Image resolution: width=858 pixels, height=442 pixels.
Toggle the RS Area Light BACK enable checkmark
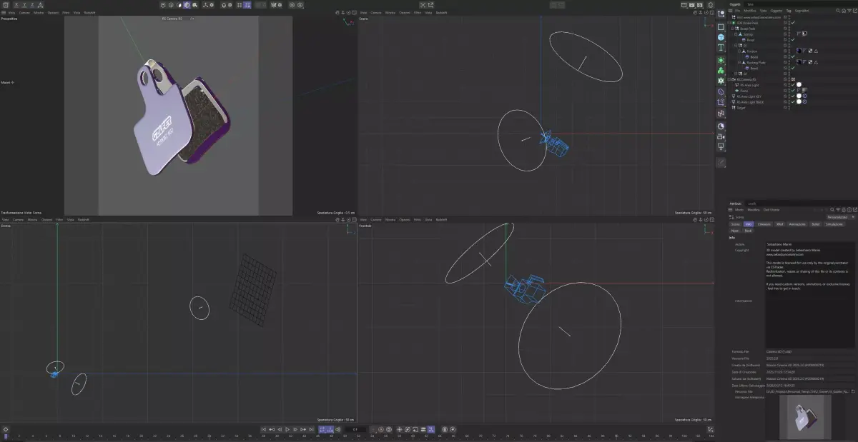(793, 101)
